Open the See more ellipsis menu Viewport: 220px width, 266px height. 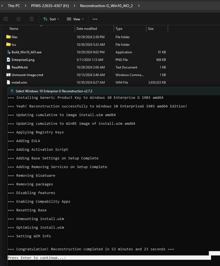[x=95, y=19]
